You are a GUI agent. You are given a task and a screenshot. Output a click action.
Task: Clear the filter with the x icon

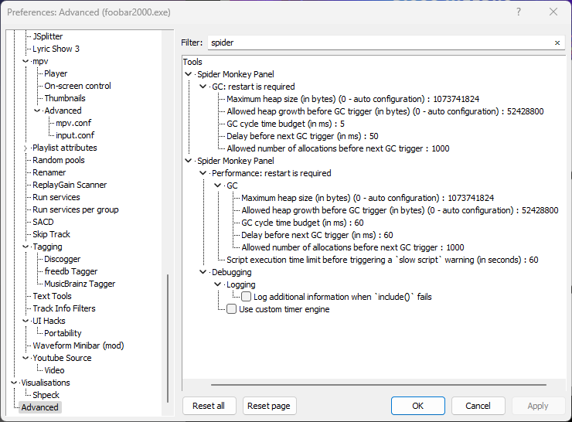coord(557,43)
